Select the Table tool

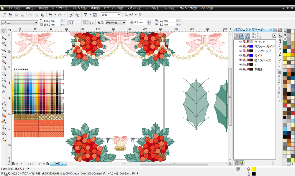(4, 97)
